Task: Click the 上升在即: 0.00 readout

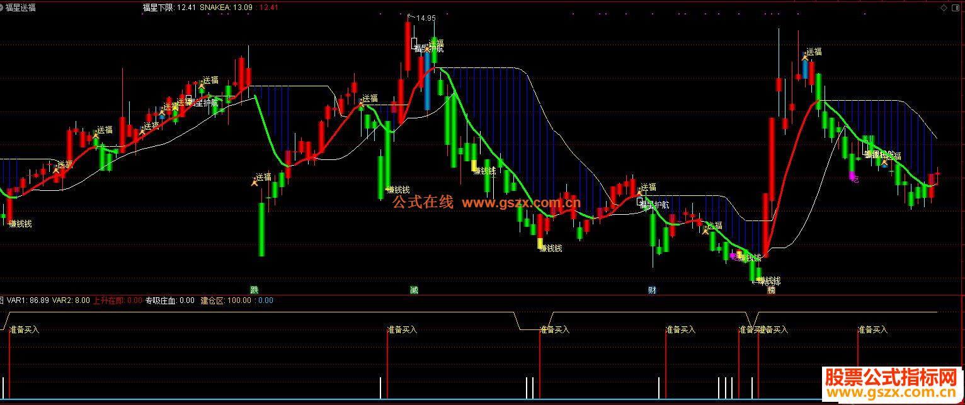Action: [118, 300]
